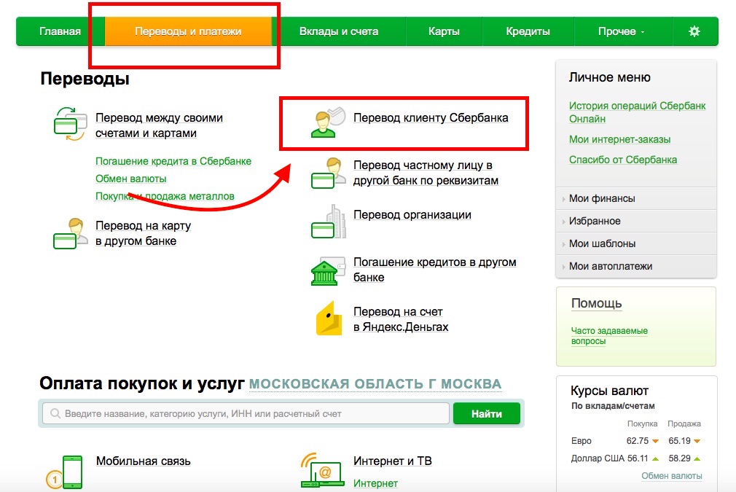Click the organization transfer building icon
This screenshot has width=736, height=492.
coord(329,221)
